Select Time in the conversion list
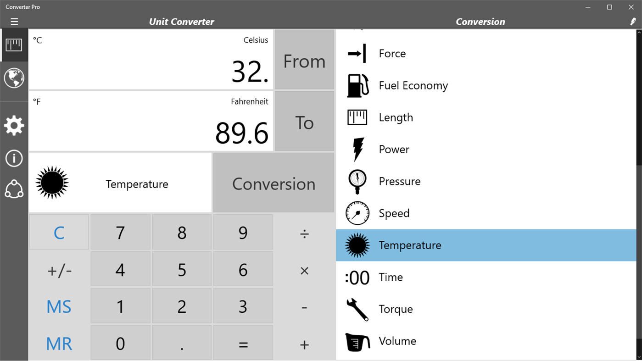642x361 pixels. click(x=391, y=277)
